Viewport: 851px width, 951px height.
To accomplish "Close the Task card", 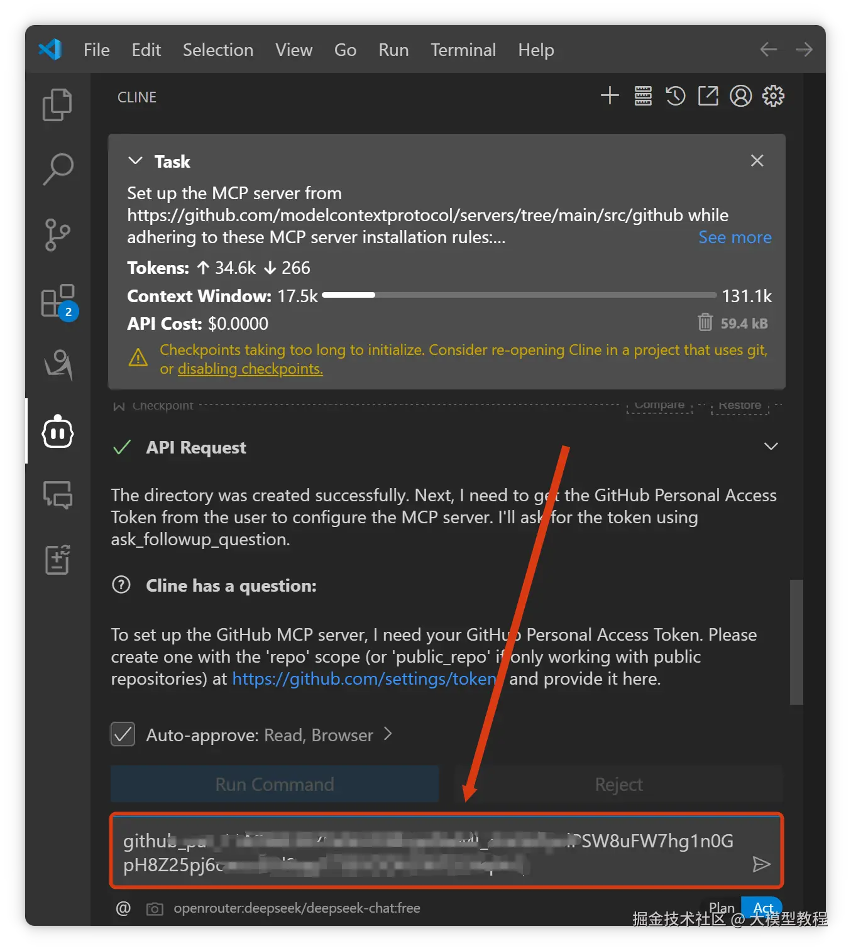I will tap(757, 161).
